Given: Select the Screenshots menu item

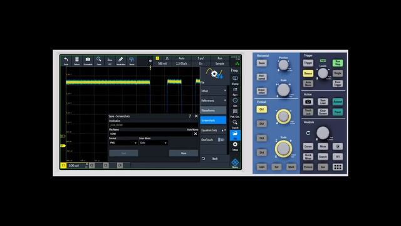Looking at the screenshot, I should [213, 120].
